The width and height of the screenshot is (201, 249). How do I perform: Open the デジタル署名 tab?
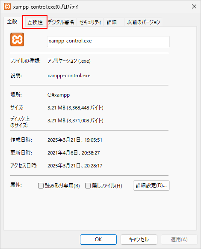click(61, 22)
